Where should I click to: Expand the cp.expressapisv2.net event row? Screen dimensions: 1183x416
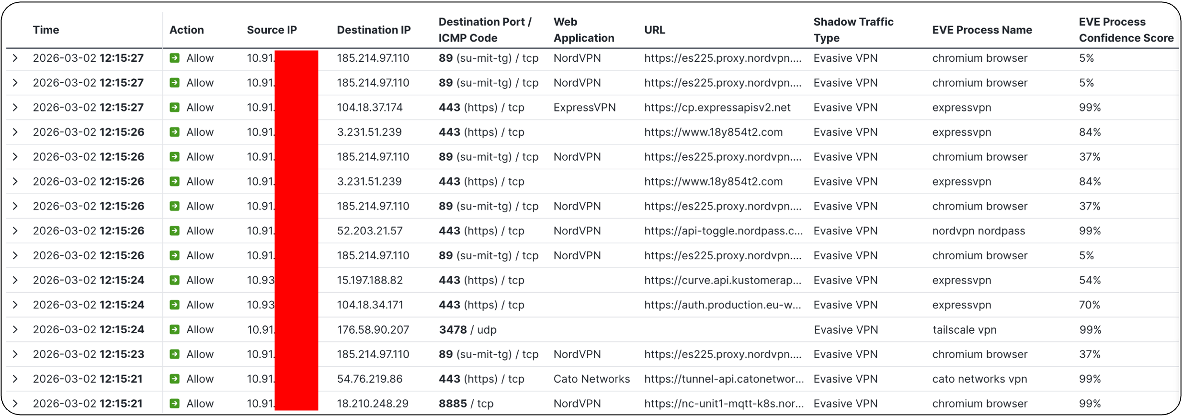(15, 108)
